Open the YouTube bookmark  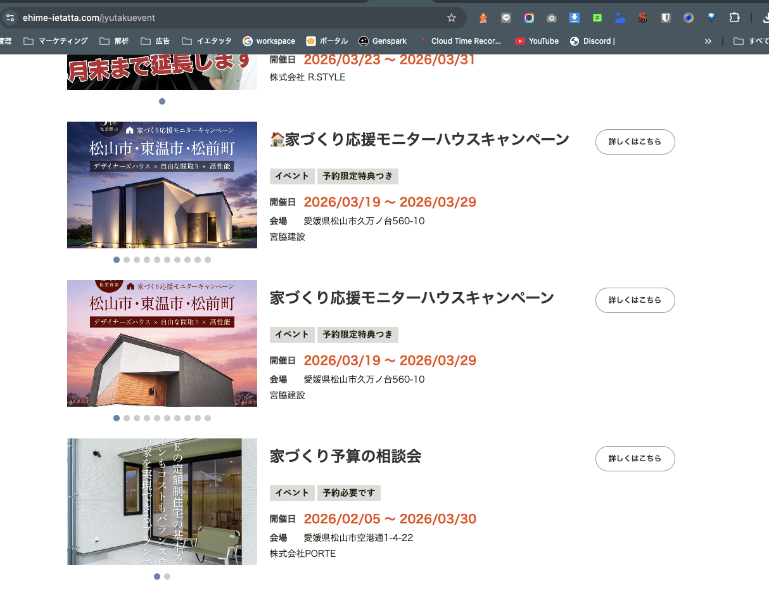(x=537, y=41)
